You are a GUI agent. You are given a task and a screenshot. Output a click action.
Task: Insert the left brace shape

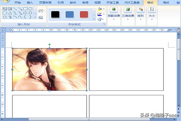click(25, 17)
